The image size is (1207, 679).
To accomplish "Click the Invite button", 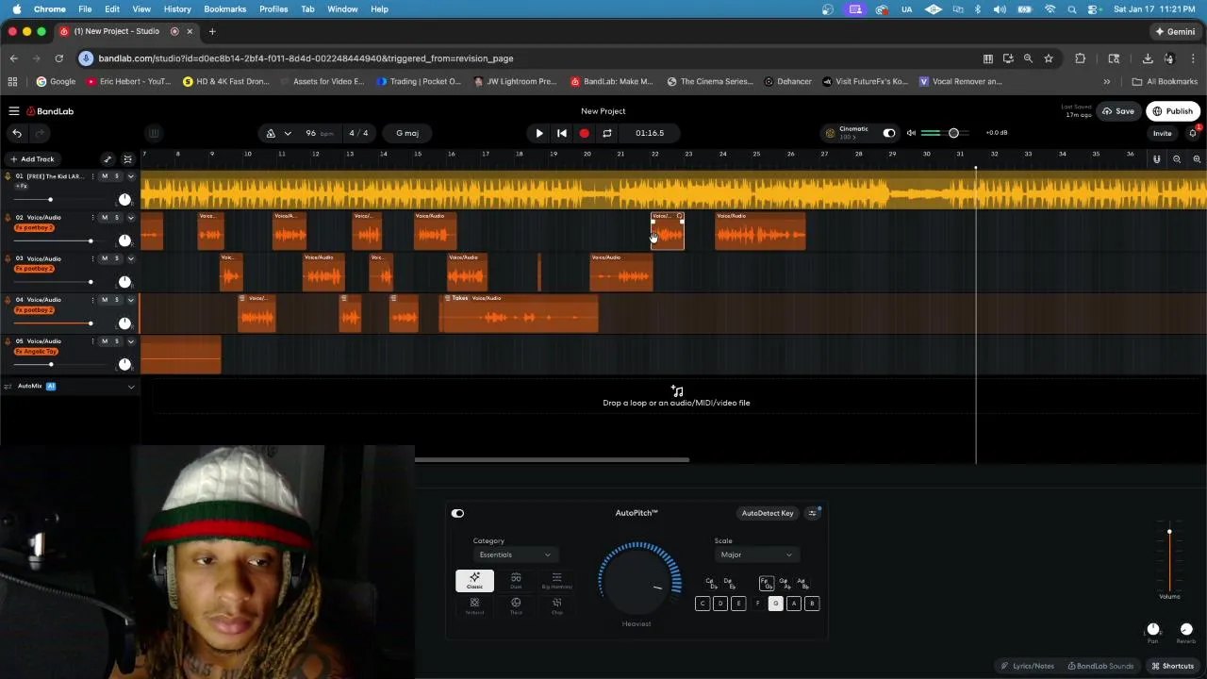I will click(x=1162, y=133).
